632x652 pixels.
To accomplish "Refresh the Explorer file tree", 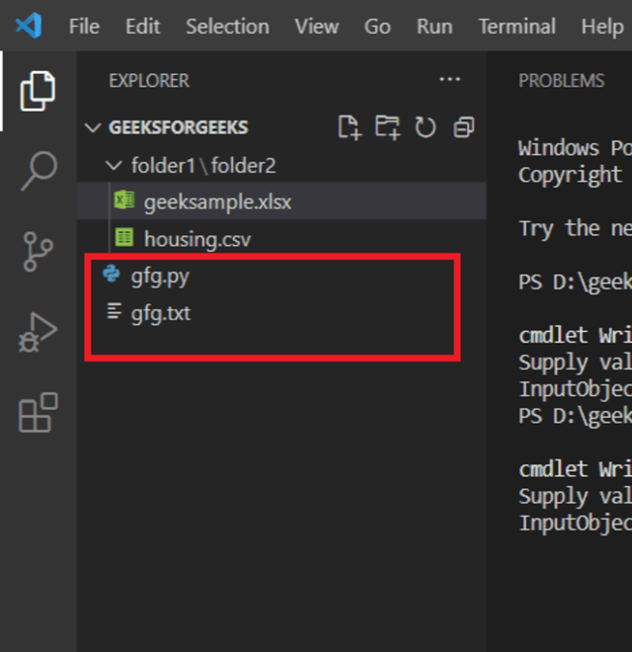I will pyautogui.click(x=425, y=127).
